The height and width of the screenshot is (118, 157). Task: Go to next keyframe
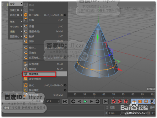point(97,101)
